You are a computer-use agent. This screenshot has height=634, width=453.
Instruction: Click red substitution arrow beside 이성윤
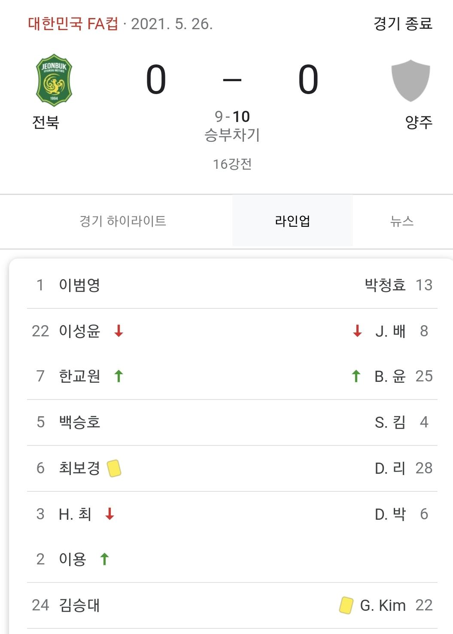click(119, 331)
